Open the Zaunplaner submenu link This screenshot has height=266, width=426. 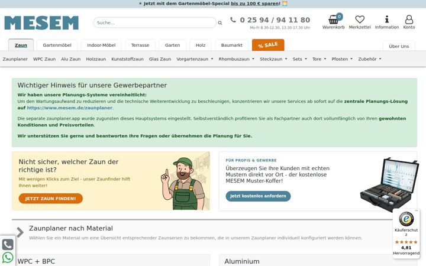click(x=15, y=59)
